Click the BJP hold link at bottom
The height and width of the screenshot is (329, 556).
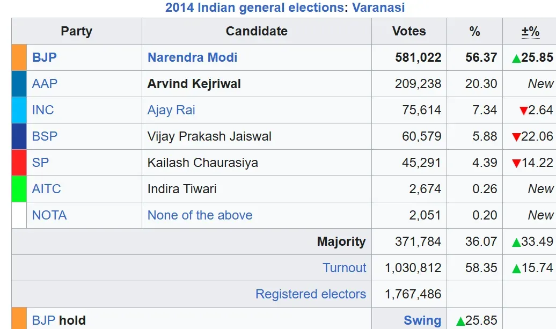pyautogui.click(x=45, y=320)
